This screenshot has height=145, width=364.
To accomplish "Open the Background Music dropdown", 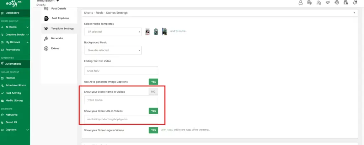I will 113,50.
